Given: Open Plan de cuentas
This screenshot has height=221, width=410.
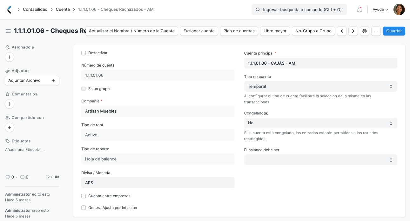Looking at the screenshot, I should tap(239, 31).
